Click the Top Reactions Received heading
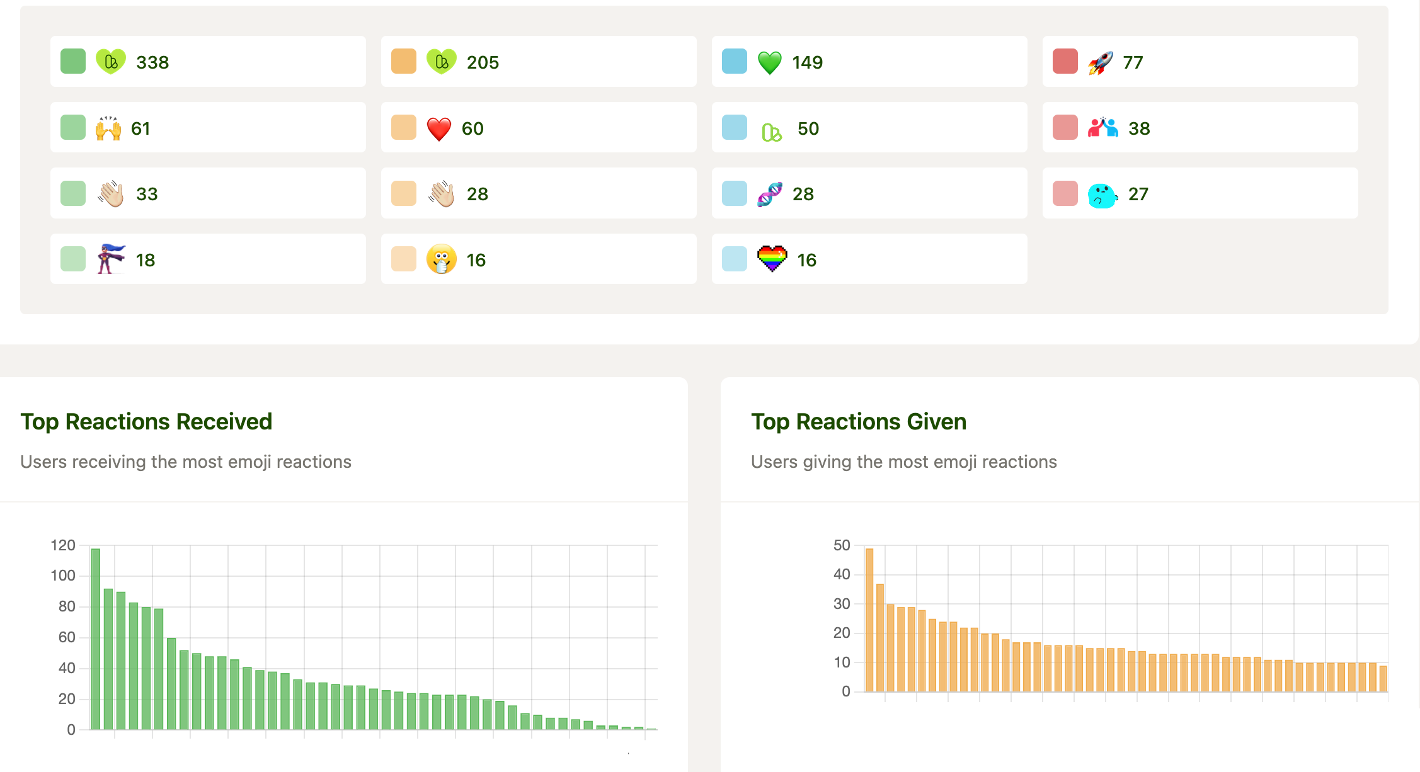The width and height of the screenshot is (1420, 772). (x=146, y=421)
